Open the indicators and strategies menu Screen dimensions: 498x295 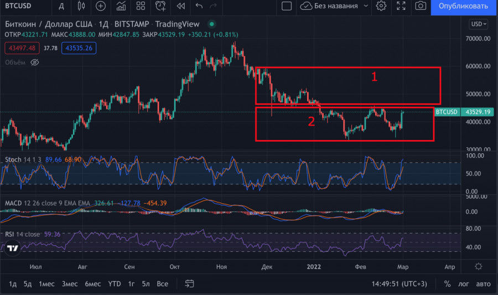coord(121,6)
